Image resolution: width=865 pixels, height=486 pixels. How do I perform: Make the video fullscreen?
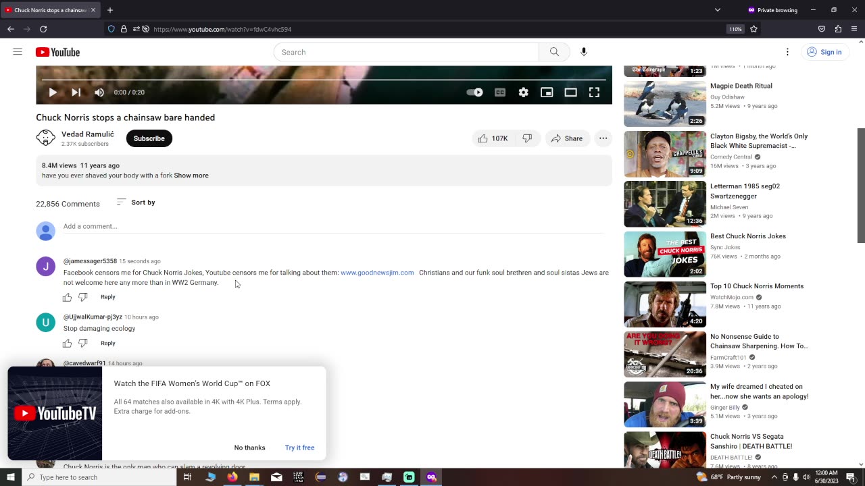(x=594, y=92)
